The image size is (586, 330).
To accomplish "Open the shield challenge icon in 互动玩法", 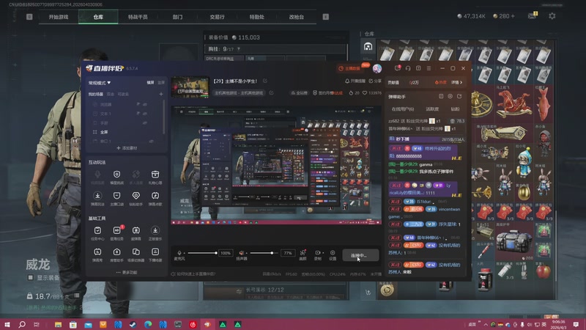I will pyautogui.click(x=117, y=175).
